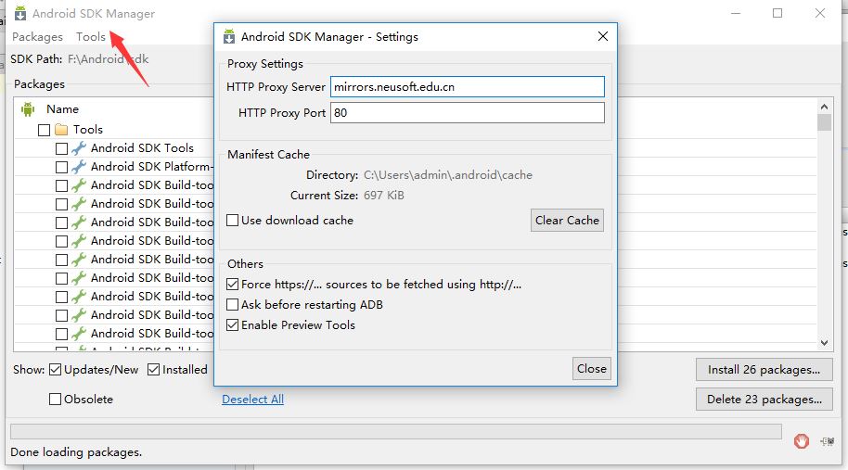Select the Android SDK Tools row text

point(142,148)
